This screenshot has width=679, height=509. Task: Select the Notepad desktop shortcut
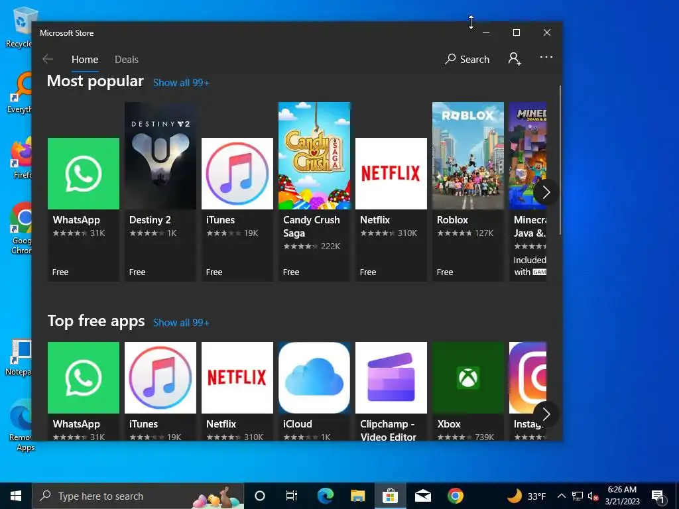[x=19, y=357]
